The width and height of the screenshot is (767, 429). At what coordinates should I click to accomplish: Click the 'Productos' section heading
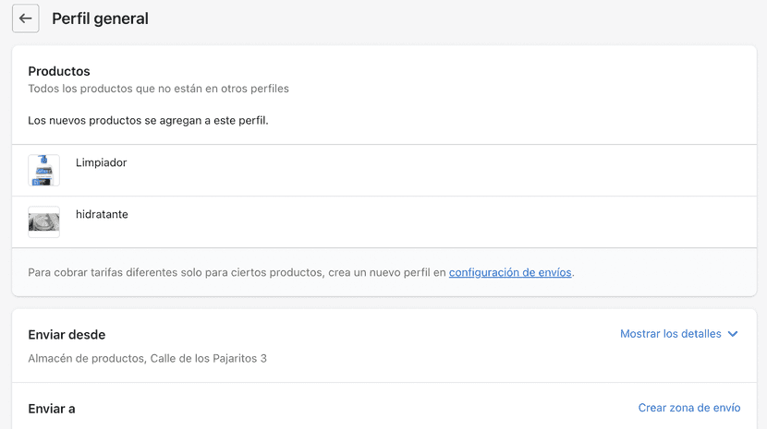59,71
